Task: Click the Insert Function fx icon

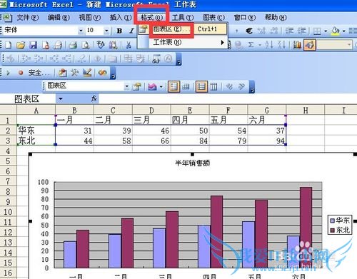Action: click(x=94, y=98)
